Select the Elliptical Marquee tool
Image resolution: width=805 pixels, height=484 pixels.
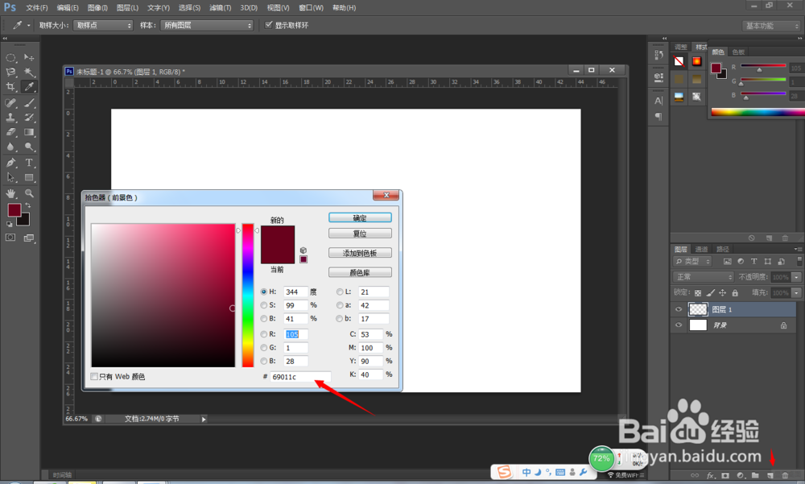click(10, 57)
